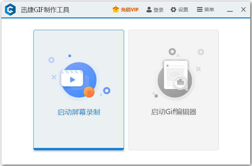This screenshot has width=252, height=166.
Task: Open the 充值VIP recharge link
Action: click(x=129, y=10)
